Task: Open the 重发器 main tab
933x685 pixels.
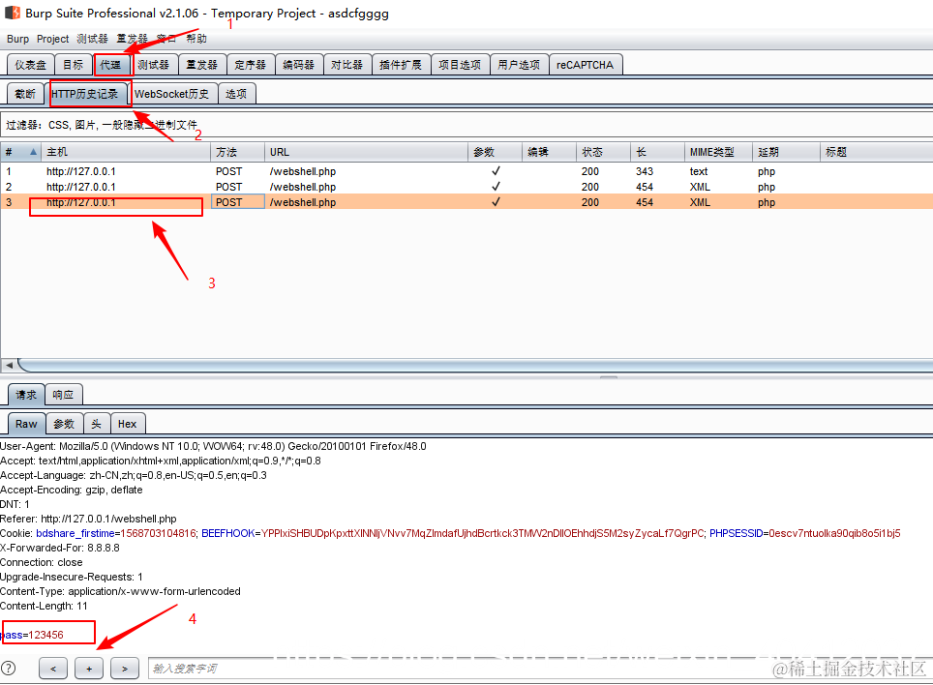Action: (x=202, y=65)
